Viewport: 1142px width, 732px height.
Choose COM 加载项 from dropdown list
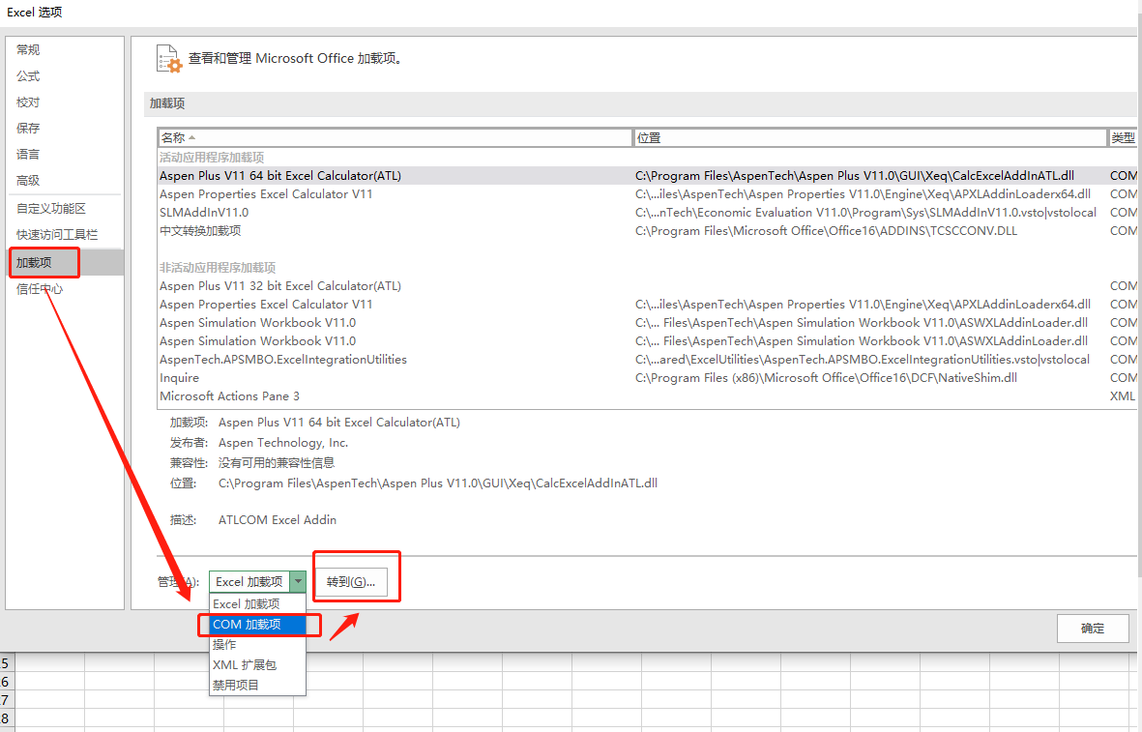pos(257,625)
